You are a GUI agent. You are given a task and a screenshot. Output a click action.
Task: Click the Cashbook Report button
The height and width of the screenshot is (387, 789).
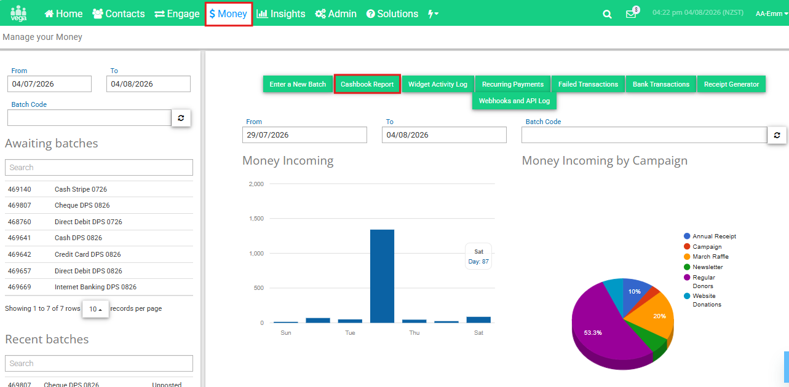367,84
